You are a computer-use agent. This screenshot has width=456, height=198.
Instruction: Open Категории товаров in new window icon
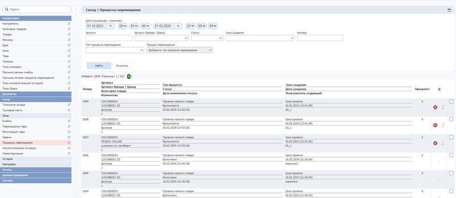[69, 29]
